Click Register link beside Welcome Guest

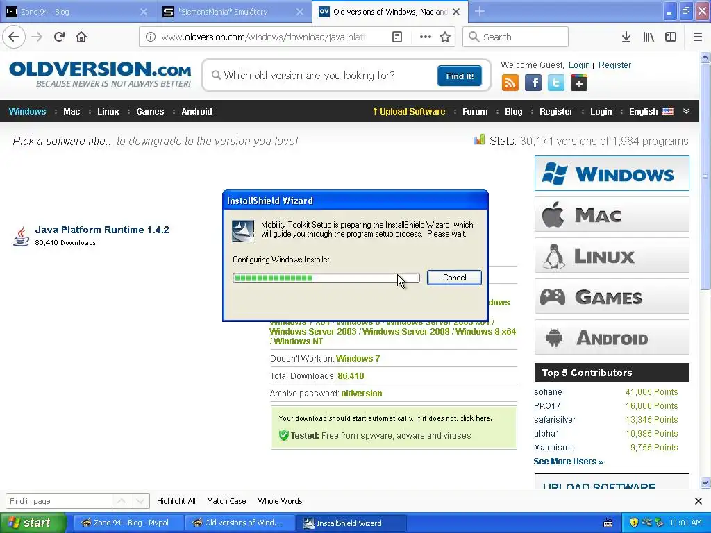[x=614, y=65]
